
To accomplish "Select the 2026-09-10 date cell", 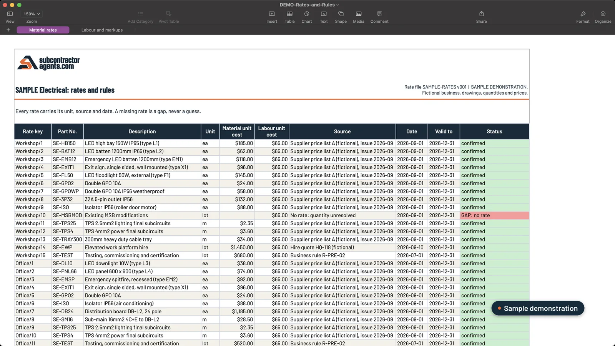I will point(412,248).
